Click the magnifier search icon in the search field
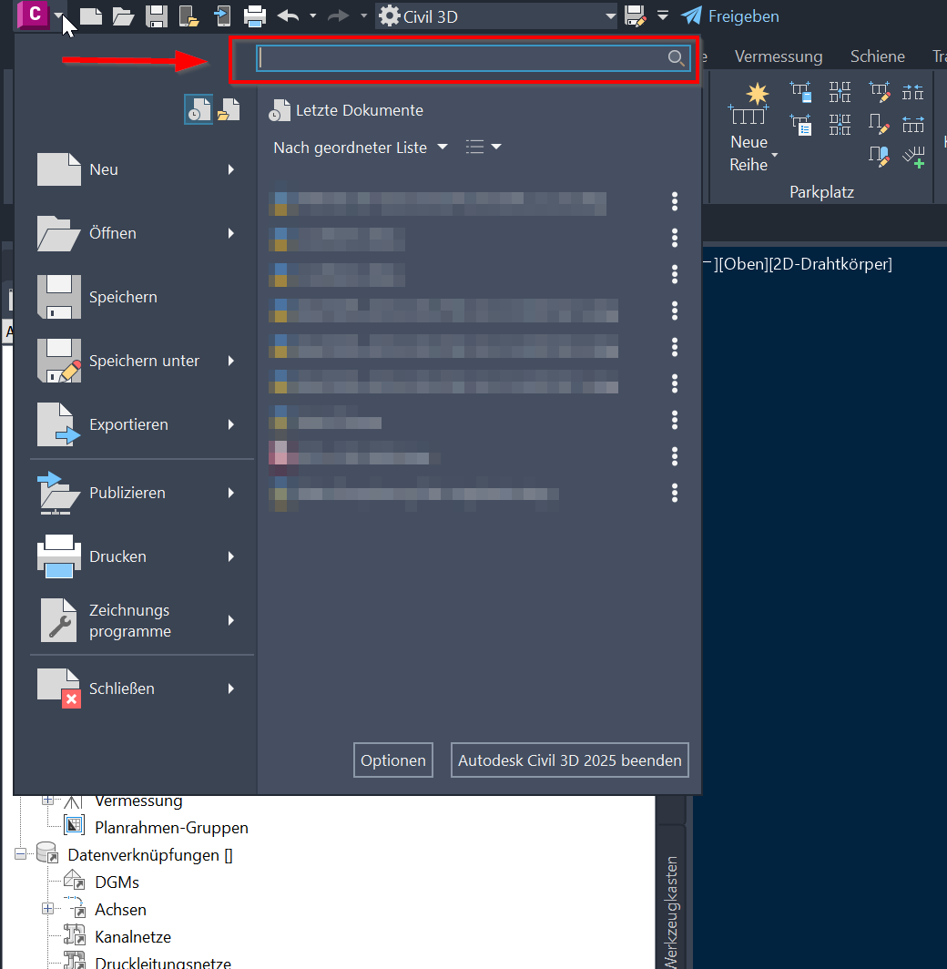 pyautogui.click(x=676, y=58)
